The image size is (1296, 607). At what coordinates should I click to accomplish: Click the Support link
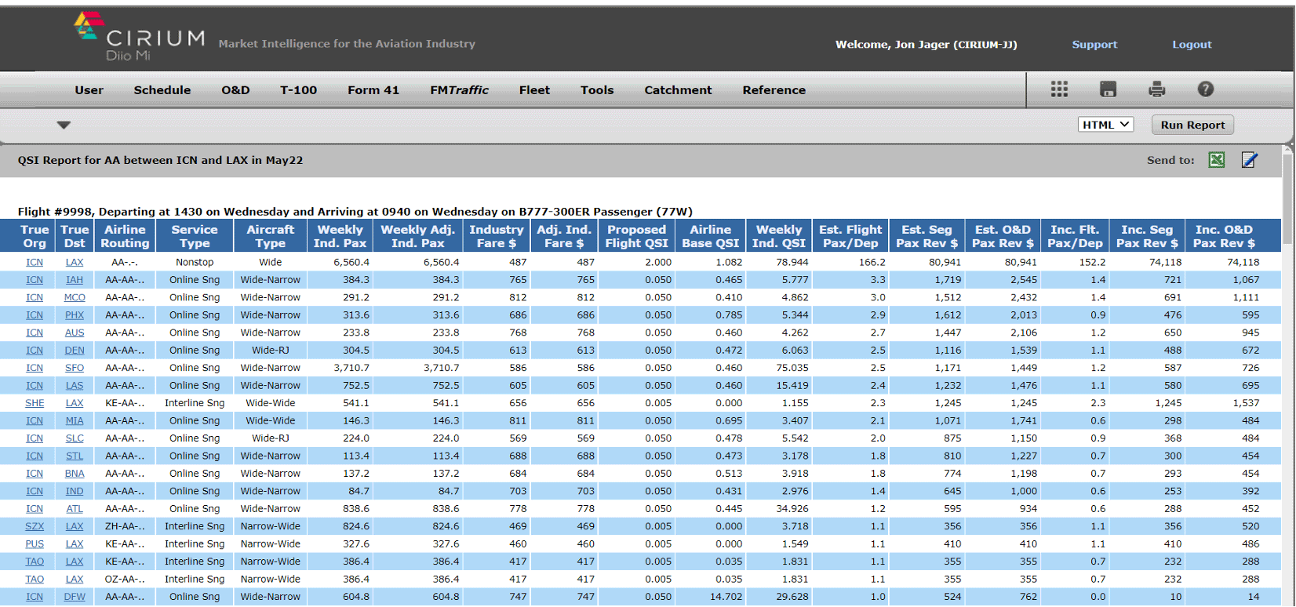pyautogui.click(x=1094, y=45)
